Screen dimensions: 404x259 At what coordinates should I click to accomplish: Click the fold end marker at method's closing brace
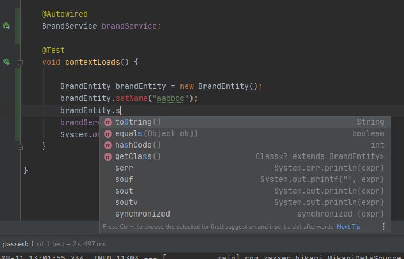(x=20, y=147)
